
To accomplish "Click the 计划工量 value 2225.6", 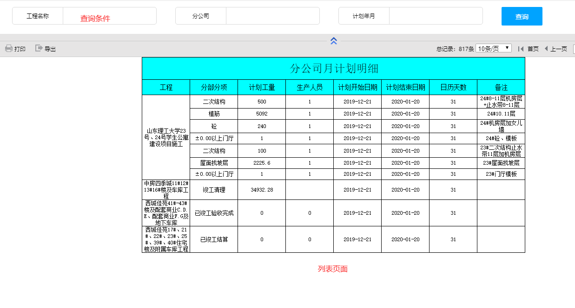I will point(262,163).
